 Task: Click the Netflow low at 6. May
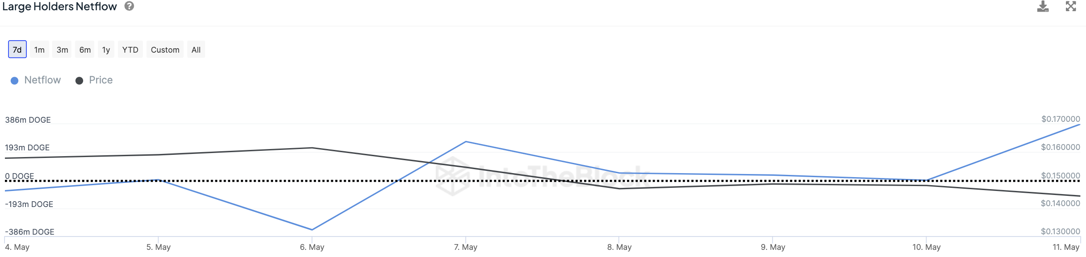click(x=312, y=229)
